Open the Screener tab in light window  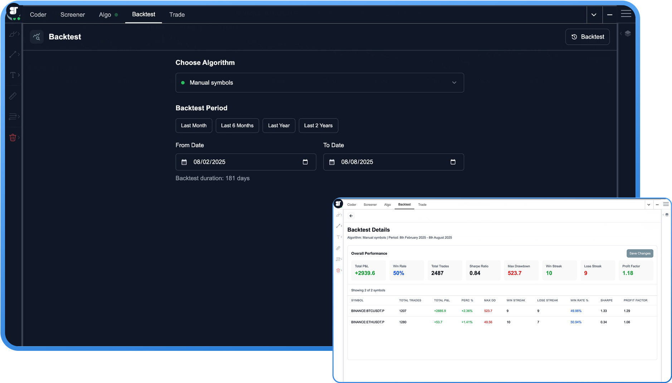point(370,205)
